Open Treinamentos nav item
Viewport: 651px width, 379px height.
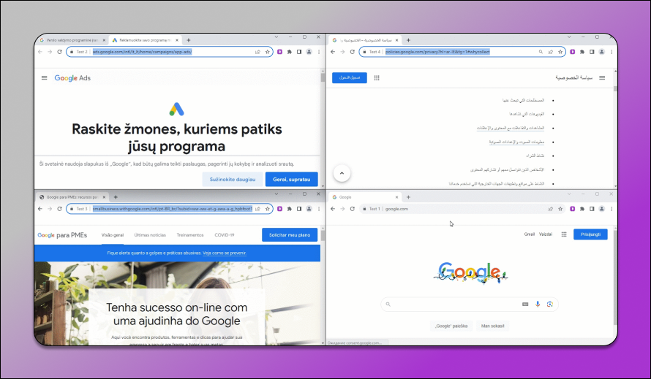190,235
